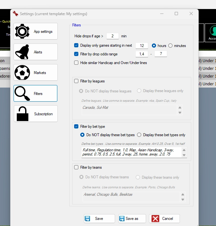The image size is (216, 226).
Task: Click the maximum drop odds field 7
Action: [161, 54]
